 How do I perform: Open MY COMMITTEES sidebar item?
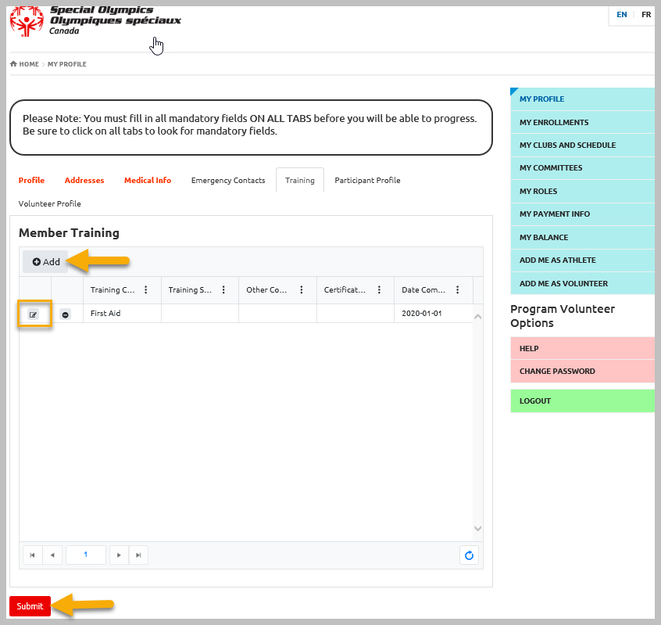[582, 168]
